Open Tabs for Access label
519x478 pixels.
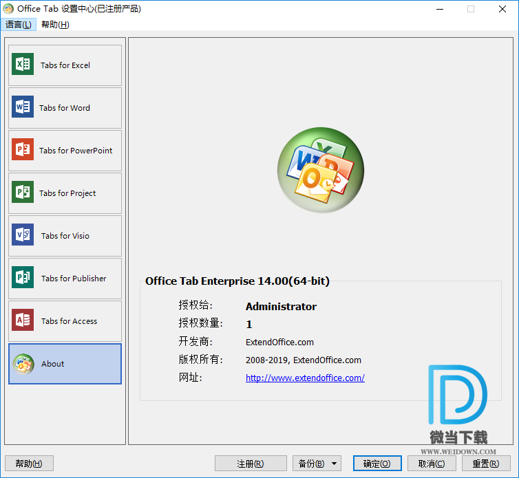point(69,322)
